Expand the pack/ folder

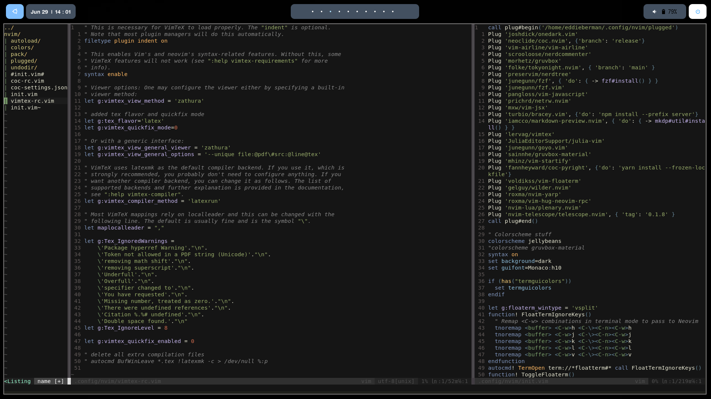point(19,54)
